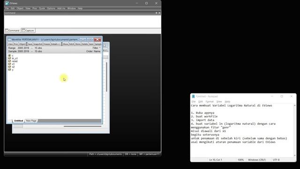
Task: Select the x2 series icon
Action: tap(9, 67)
